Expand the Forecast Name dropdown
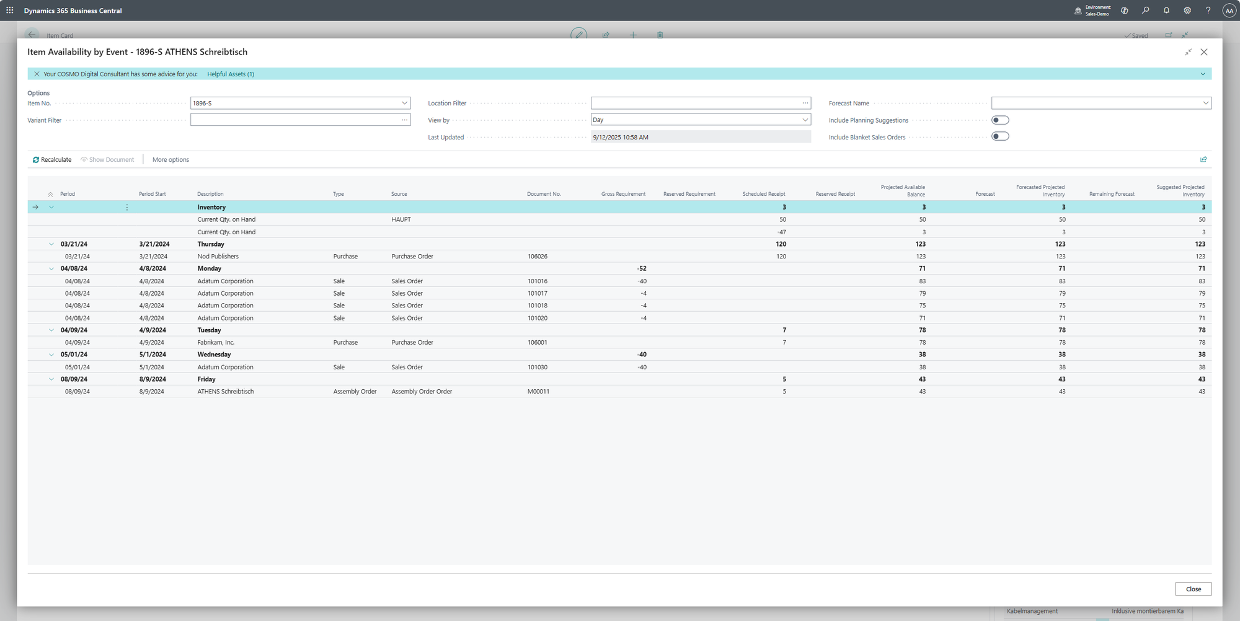 tap(1205, 103)
